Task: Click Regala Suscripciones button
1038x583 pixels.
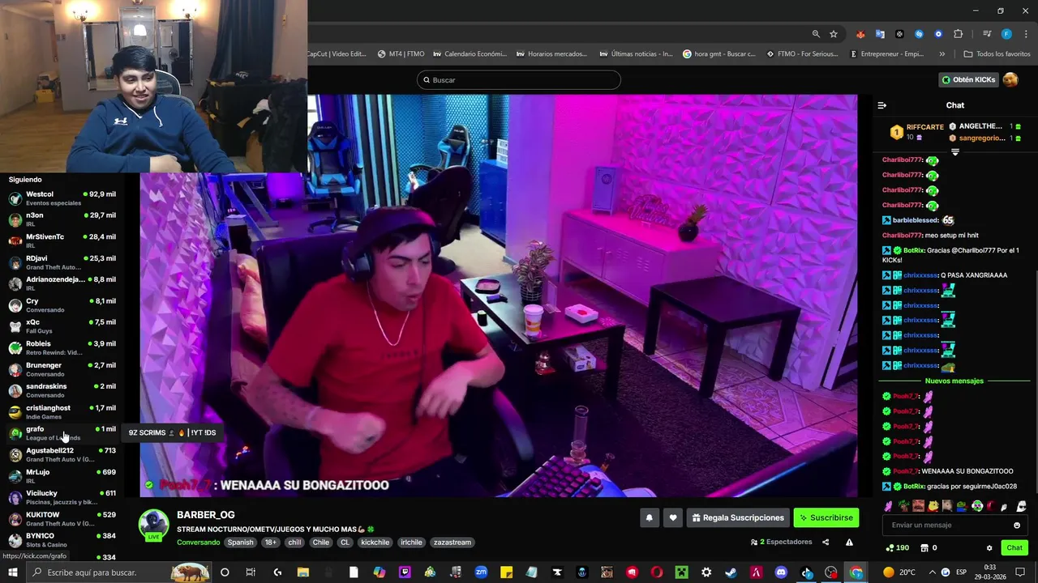Action: tap(738, 517)
